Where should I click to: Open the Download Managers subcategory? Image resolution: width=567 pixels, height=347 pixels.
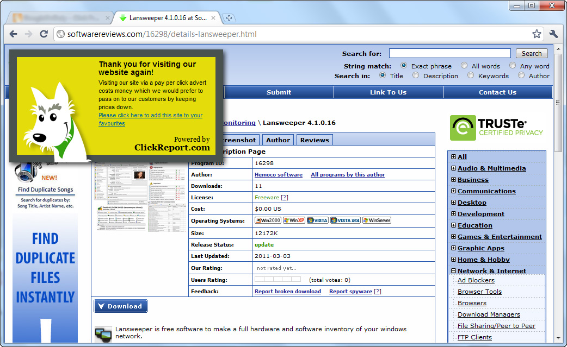(x=489, y=314)
